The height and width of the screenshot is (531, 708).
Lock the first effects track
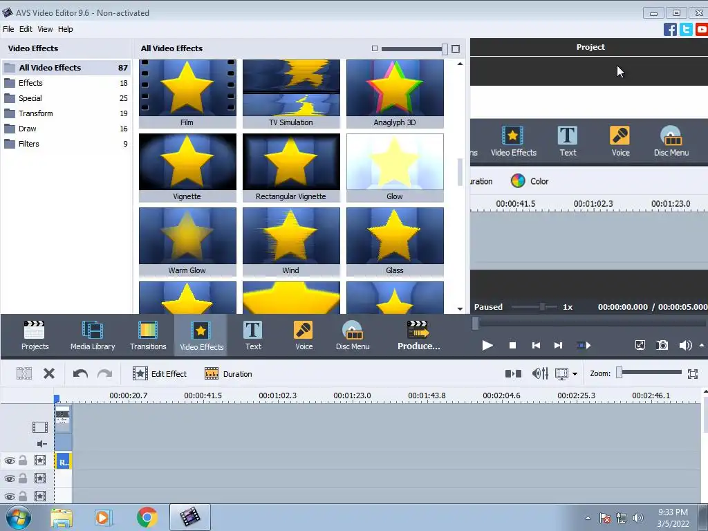23,460
